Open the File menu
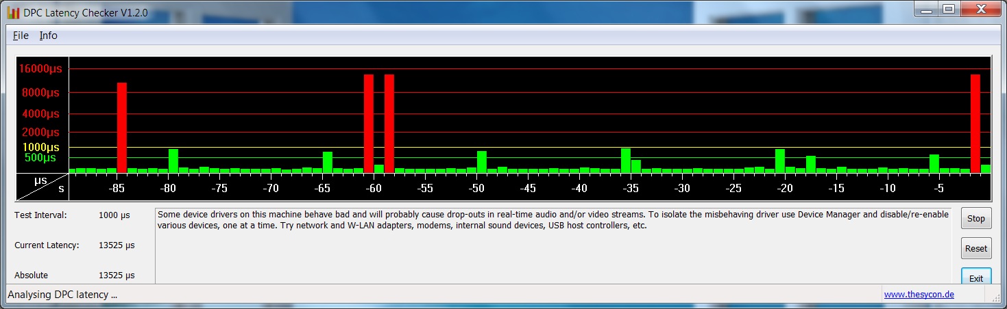The height and width of the screenshot is (309, 1007). 21,36
